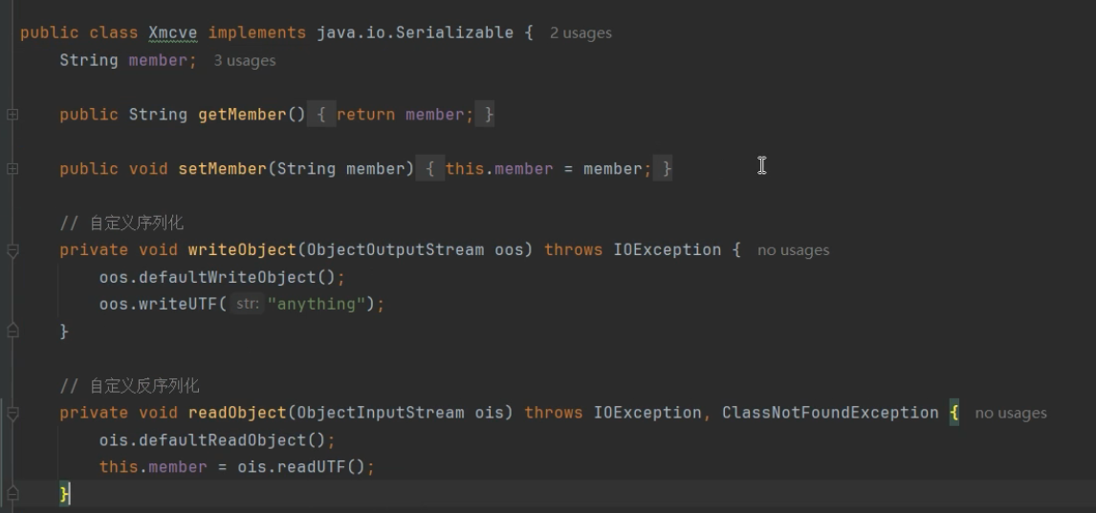Screen dimensions: 1096x513
Task: Click the "anything" string literal
Action: (317, 304)
